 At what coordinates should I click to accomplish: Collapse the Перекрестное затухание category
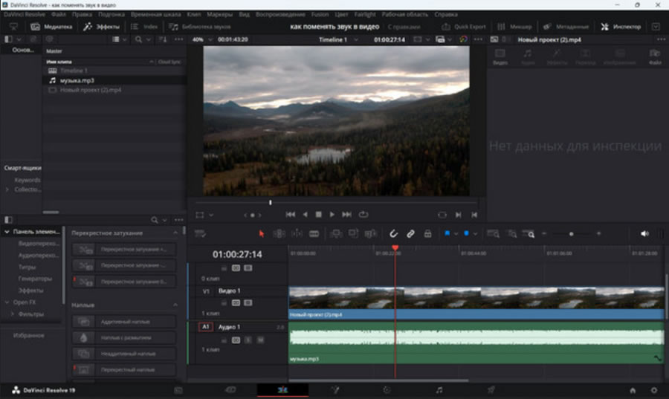[175, 233]
